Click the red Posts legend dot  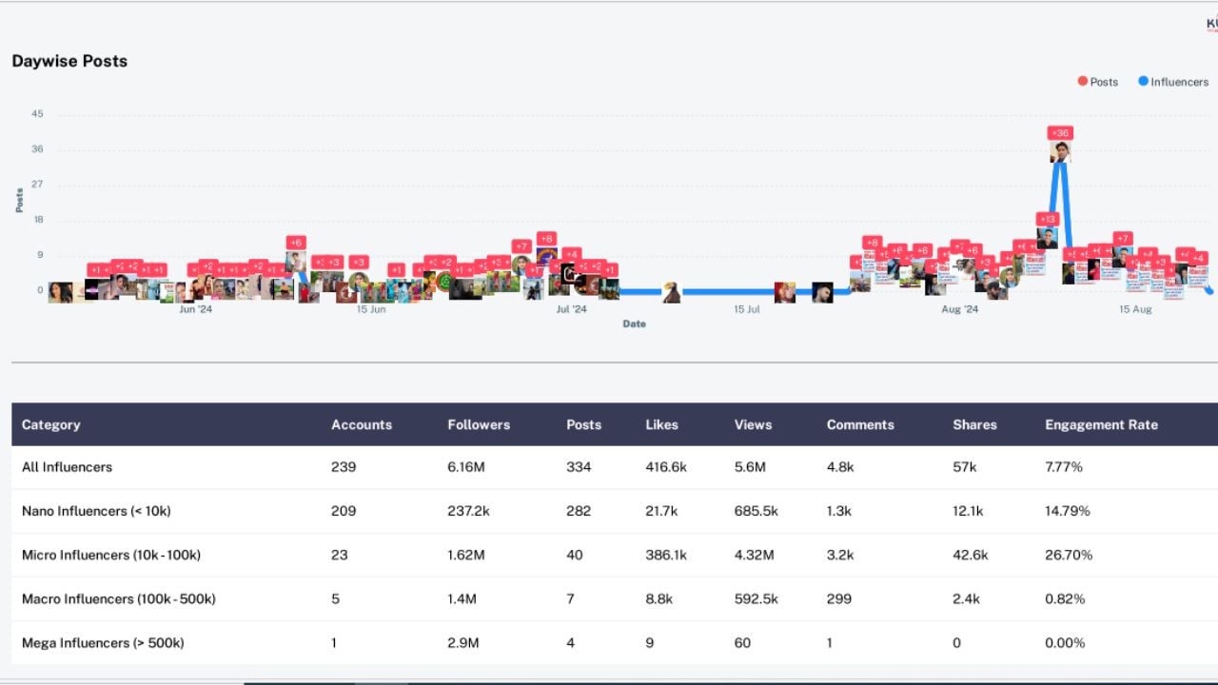point(1082,81)
